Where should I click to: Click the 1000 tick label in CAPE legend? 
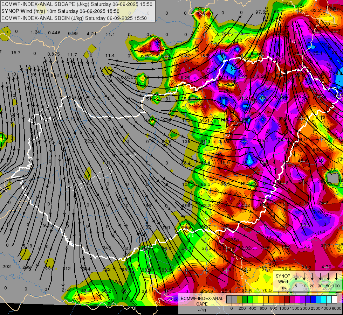coord(284,308)
